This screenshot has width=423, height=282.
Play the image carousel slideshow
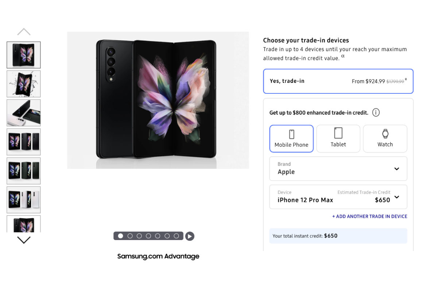pos(189,236)
